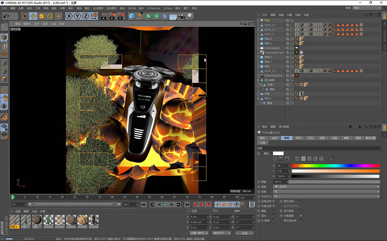Open the 对象 (相对) coordinate dropdown
Image resolution: width=387 pixels, height=241 pixels.
200,233
